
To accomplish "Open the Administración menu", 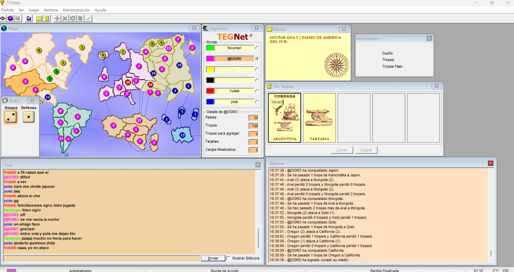I will tap(76, 10).
